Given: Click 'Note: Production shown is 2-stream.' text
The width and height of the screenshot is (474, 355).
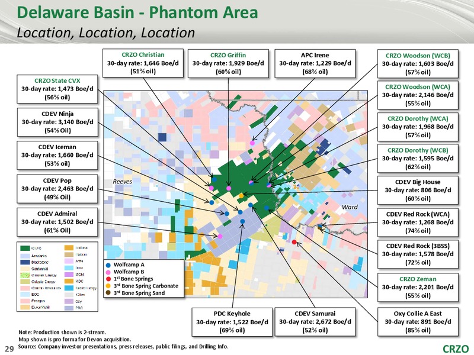Looking at the screenshot, I should click(62, 333).
